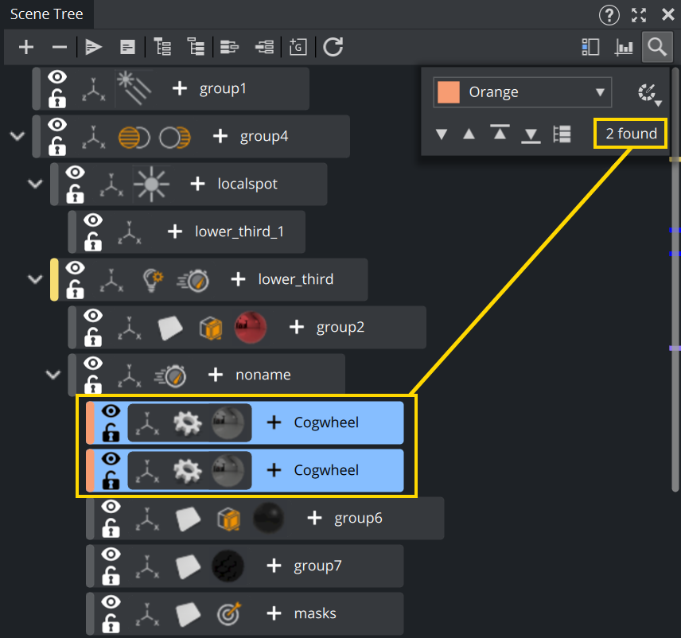Toggle visibility eye of group1
Screen dimensions: 681x638
click(x=57, y=78)
